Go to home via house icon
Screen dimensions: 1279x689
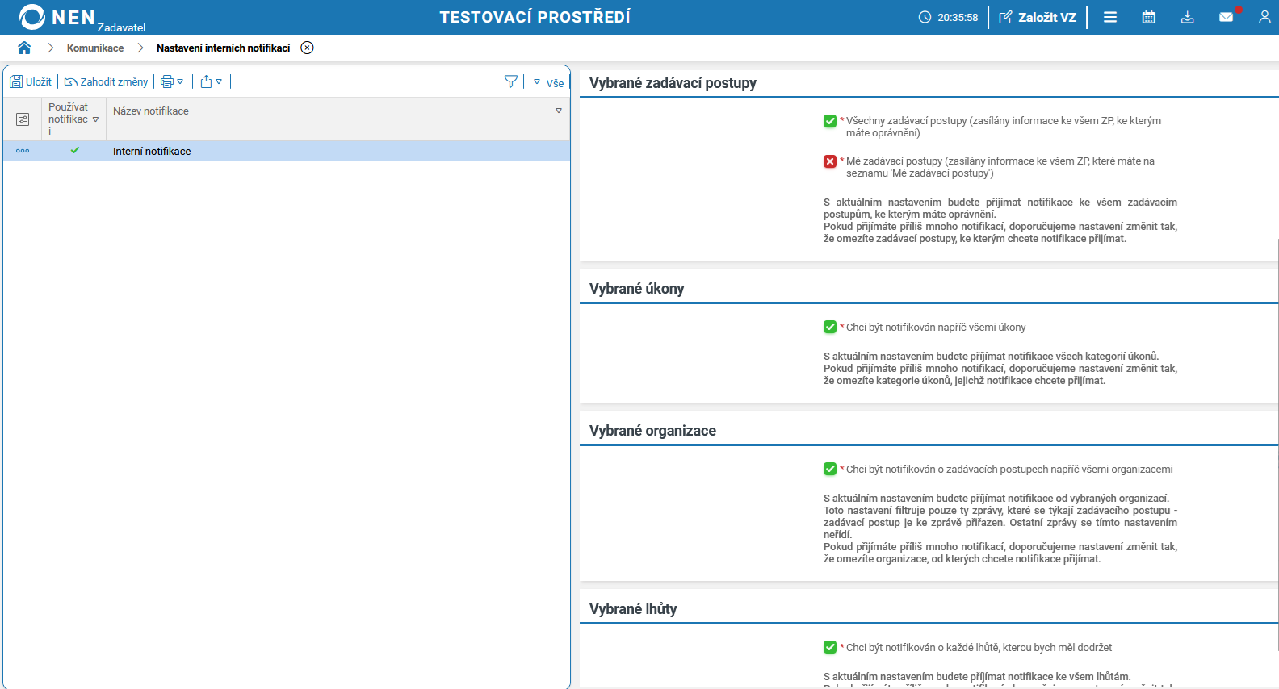24,48
